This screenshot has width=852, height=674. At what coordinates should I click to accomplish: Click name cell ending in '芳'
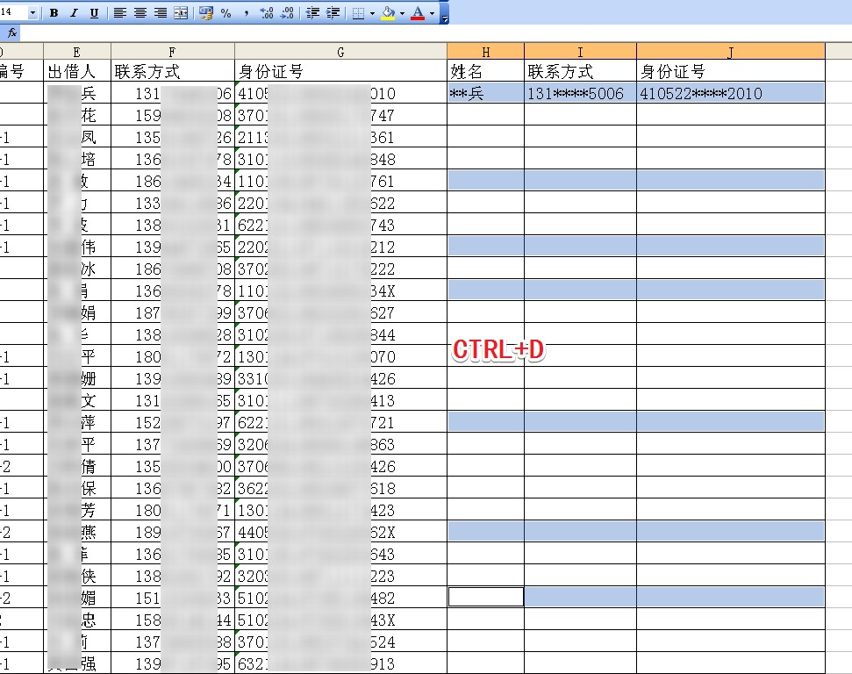tap(76, 510)
